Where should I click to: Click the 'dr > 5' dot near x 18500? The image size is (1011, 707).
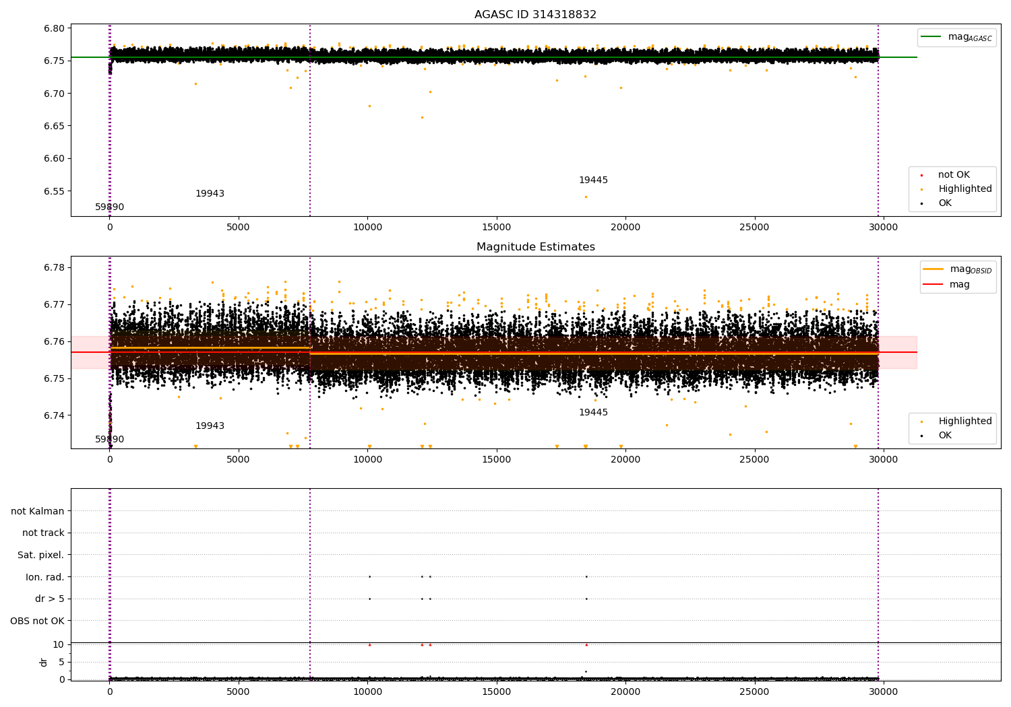(x=586, y=599)
